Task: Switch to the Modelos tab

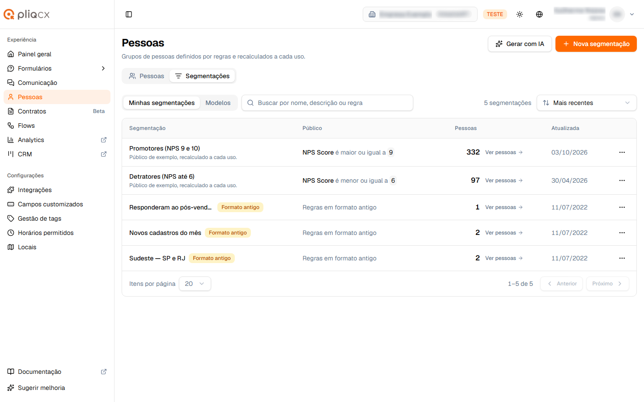Action: pos(218,103)
